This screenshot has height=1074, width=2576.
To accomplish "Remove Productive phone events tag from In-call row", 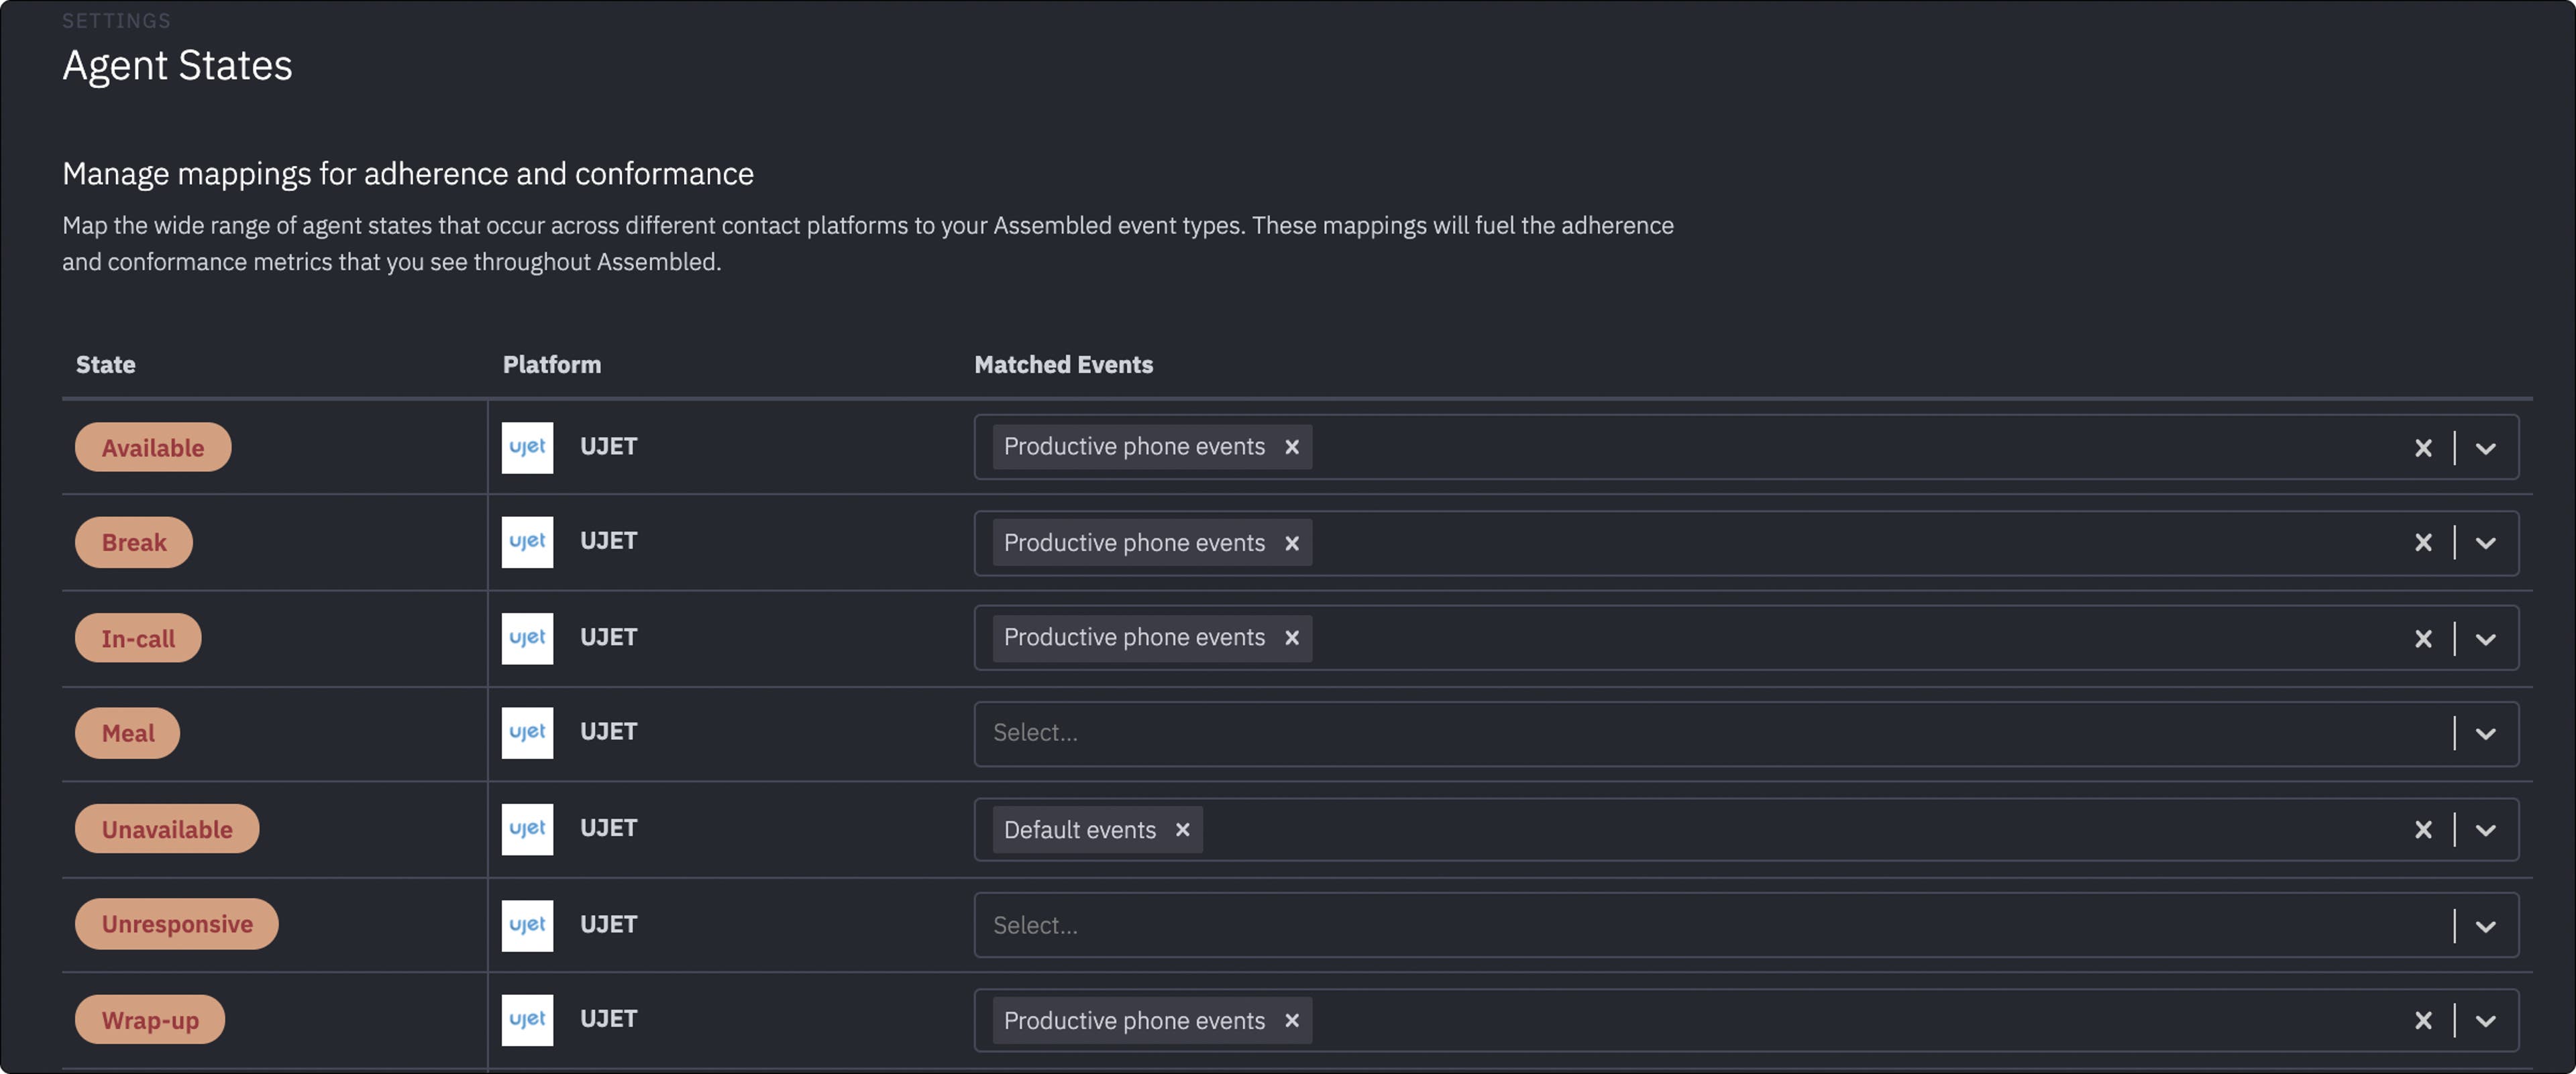I will (x=1291, y=638).
